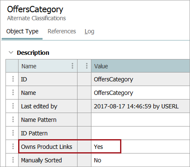This screenshot has width=190, height=167.
Task: Click the Owns Product Links name cell
Action: click(48, 147)
